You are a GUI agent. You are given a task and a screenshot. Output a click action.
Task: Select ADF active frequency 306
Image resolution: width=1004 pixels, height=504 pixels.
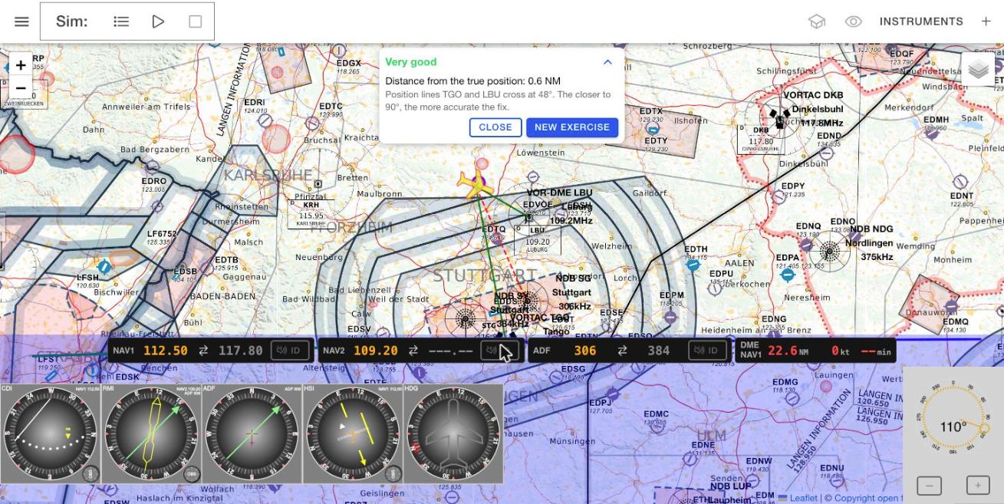(585, 351)
